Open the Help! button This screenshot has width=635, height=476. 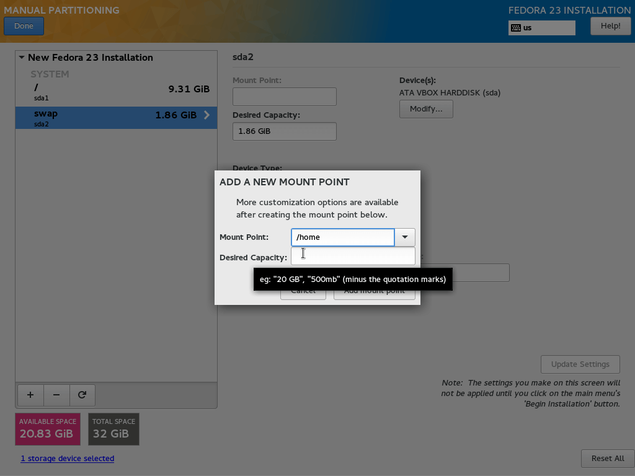[x=610, y=26]
